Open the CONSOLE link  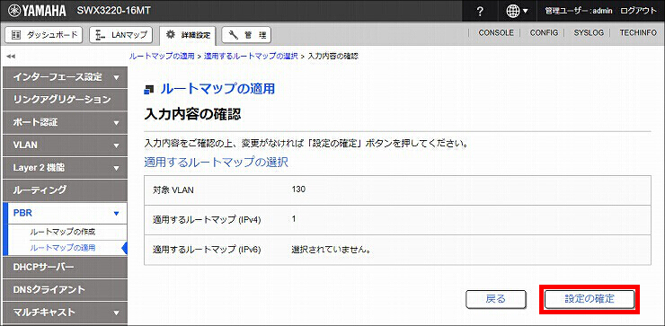(x=496, y=32)
